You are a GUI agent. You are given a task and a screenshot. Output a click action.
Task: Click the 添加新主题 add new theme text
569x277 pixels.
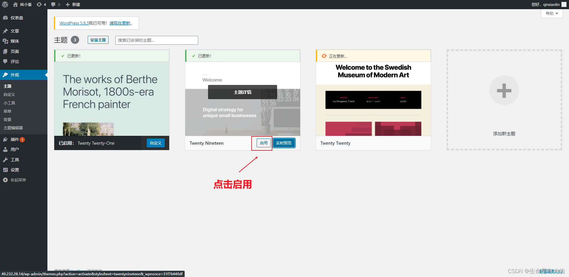[504, 134]
